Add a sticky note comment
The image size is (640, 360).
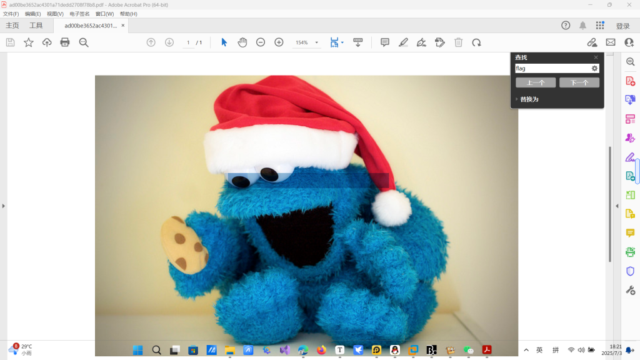click(x=385, y=42)
